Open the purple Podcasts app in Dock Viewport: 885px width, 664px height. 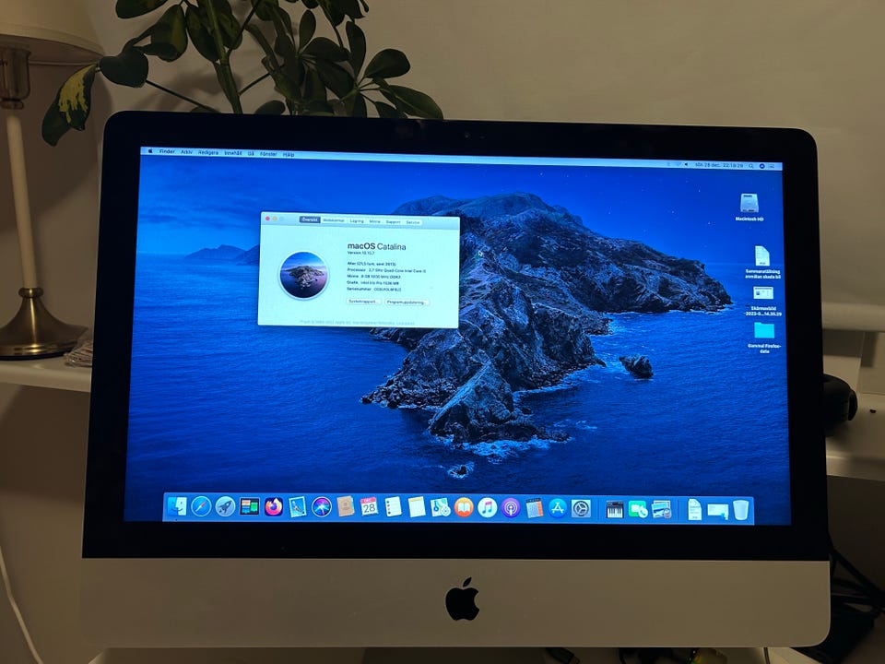511,507
